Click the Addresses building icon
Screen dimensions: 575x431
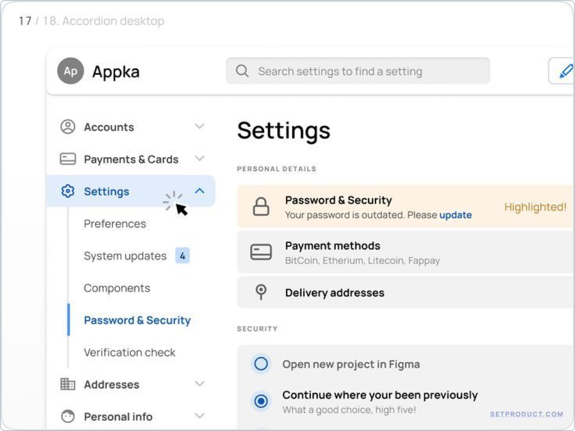pos(67,384)
